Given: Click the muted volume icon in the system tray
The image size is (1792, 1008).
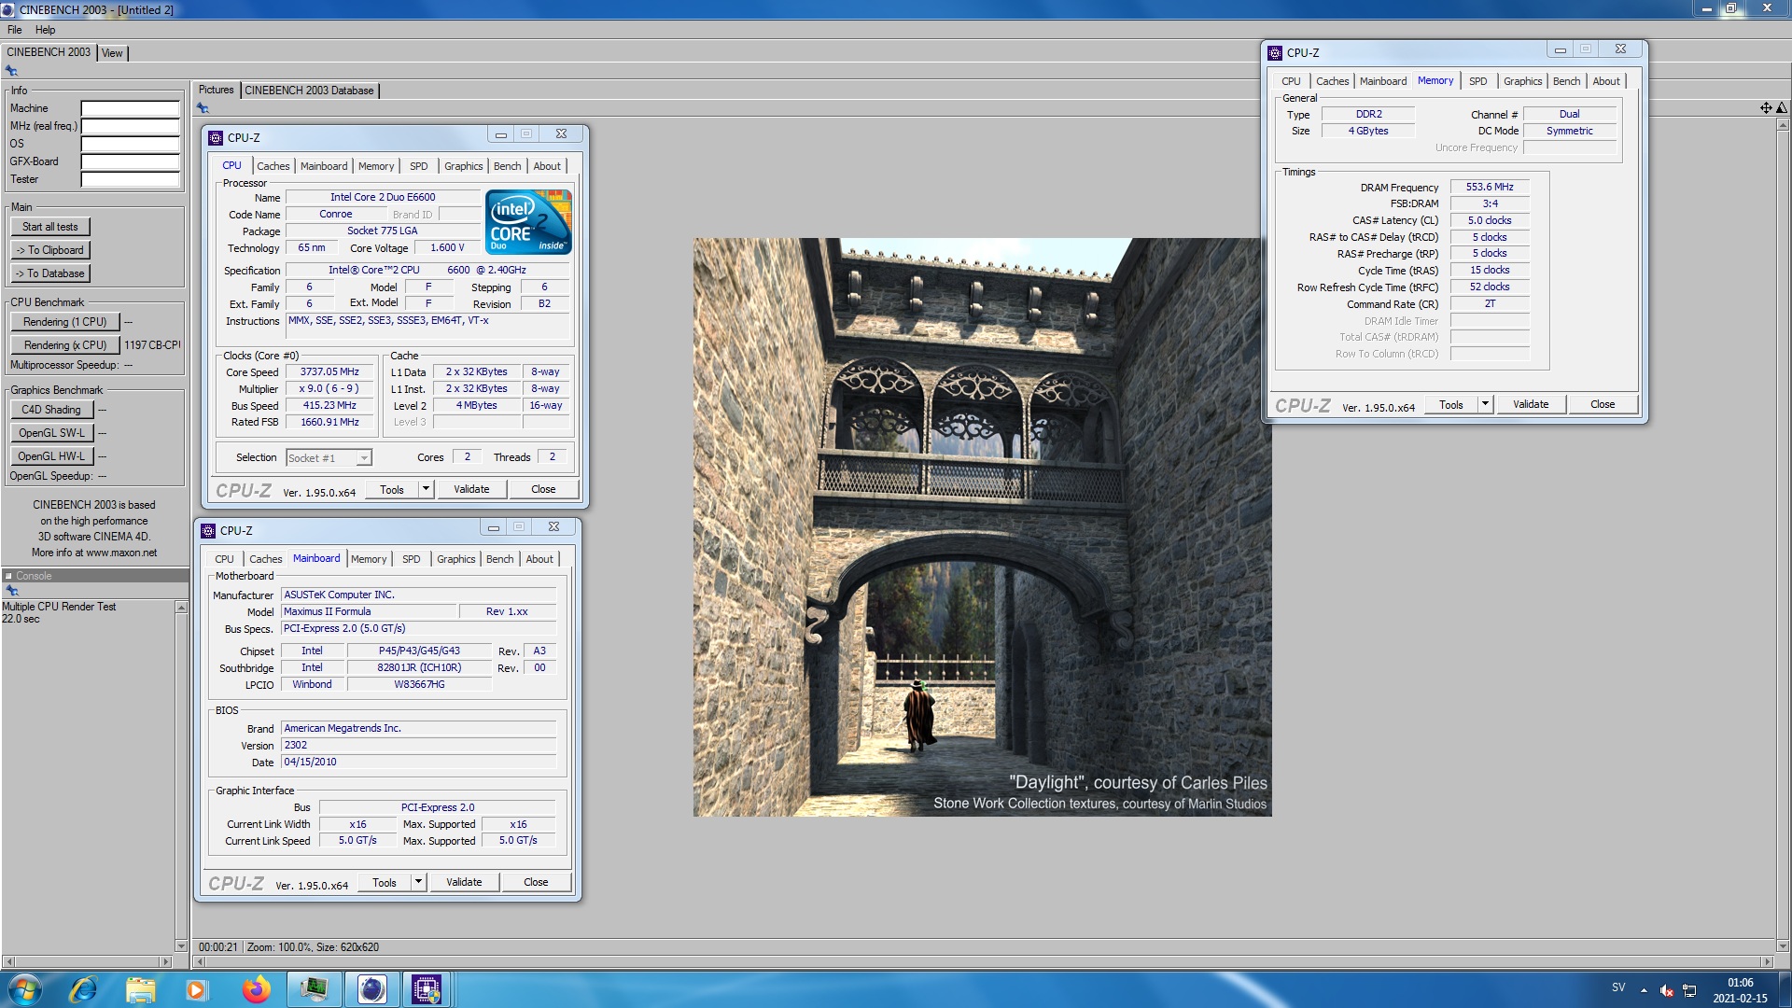Looking at the screenshot, I should click(x=1667, y=990).
